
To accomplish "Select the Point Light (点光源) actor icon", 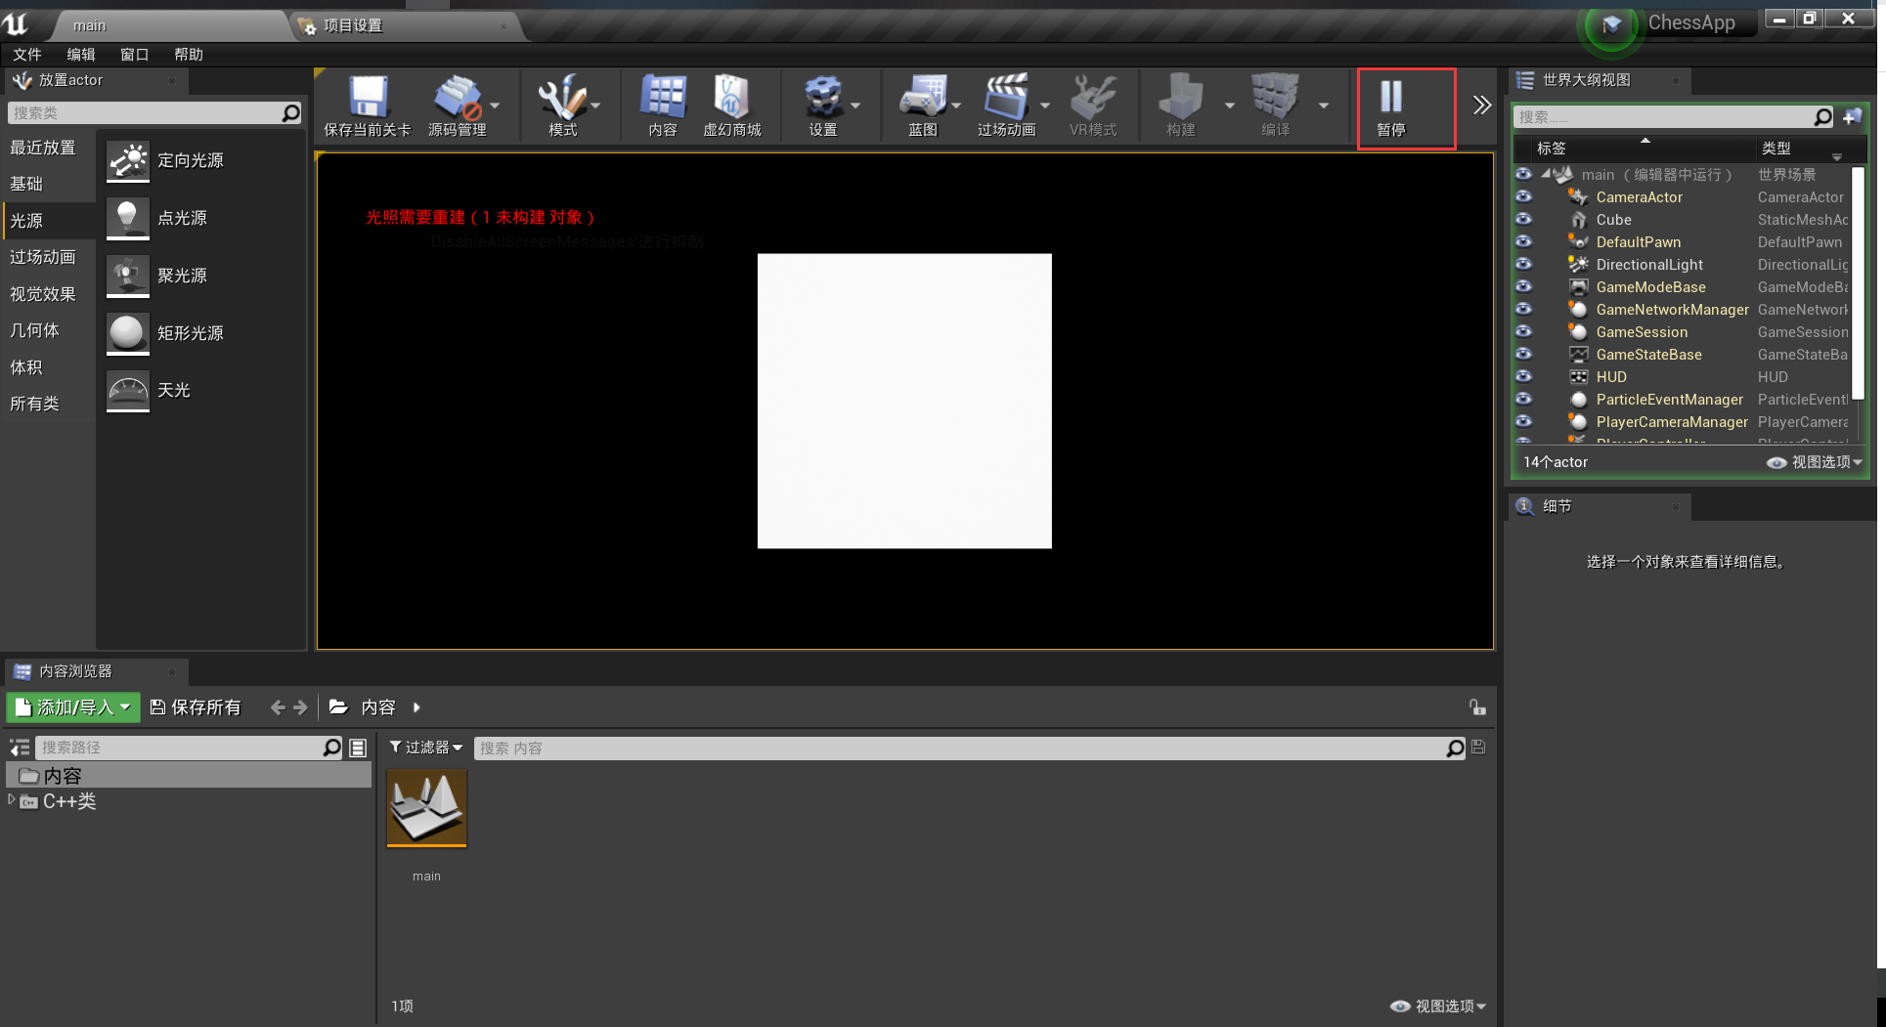I will [x=127, y=218].
